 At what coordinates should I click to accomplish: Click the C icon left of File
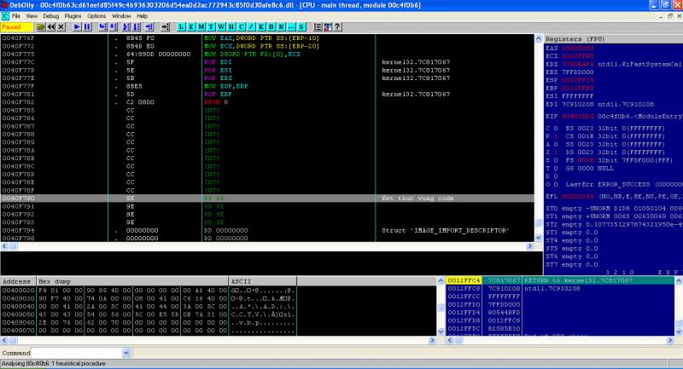coord(5,16)
